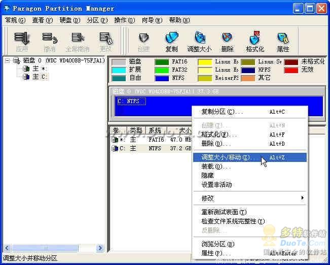Open the 修改 submenu arrow

point(302,198)
